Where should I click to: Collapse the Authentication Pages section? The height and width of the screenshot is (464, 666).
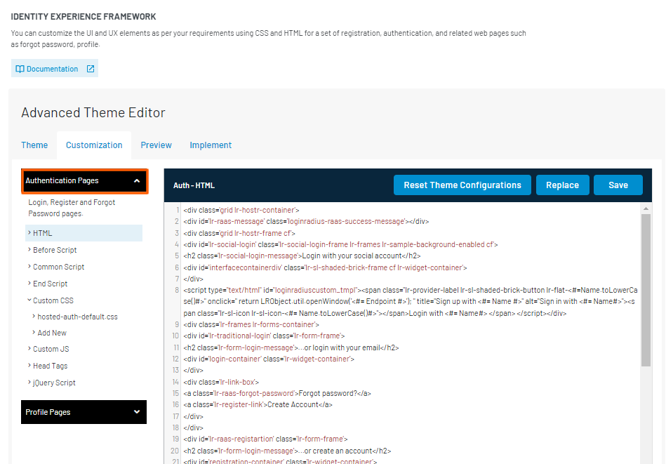[x=84, y=181]
